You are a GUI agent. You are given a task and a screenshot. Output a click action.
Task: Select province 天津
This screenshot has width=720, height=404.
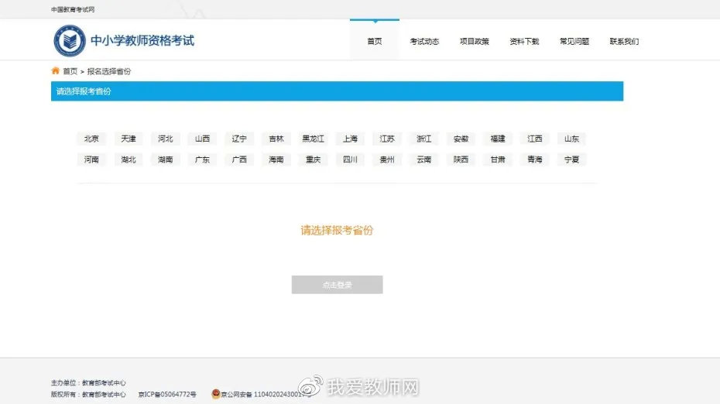(x=129, y=139)
